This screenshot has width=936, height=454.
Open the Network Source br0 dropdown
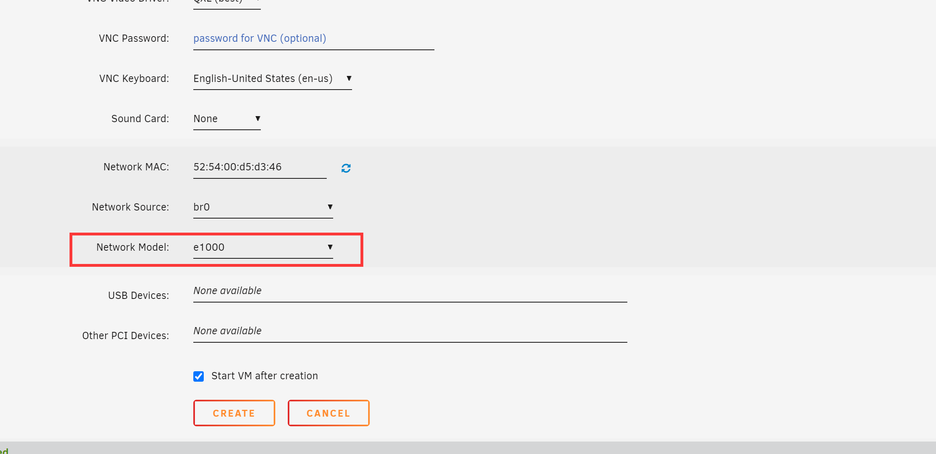[263, 207]
